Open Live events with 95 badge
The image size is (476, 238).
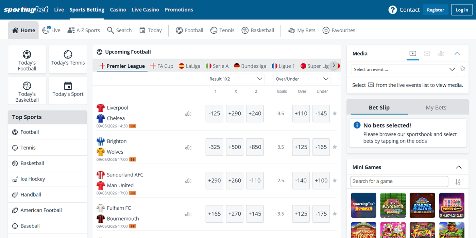tap(51, 30)
